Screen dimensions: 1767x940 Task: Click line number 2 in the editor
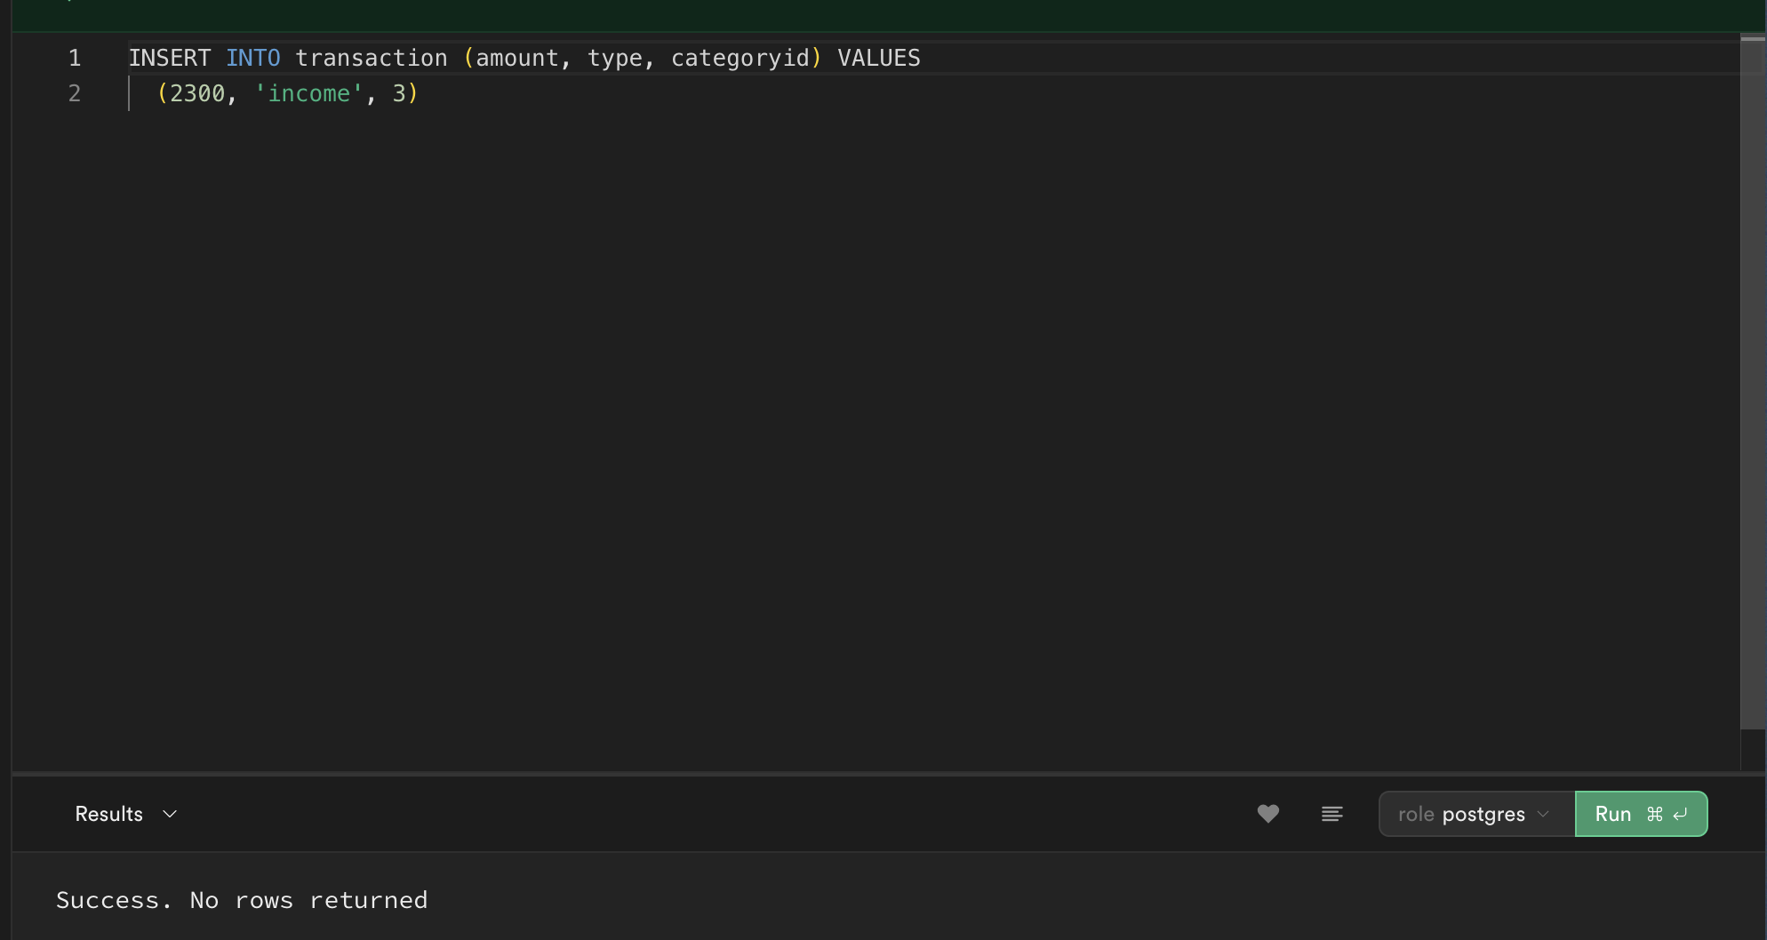(75, 93)
